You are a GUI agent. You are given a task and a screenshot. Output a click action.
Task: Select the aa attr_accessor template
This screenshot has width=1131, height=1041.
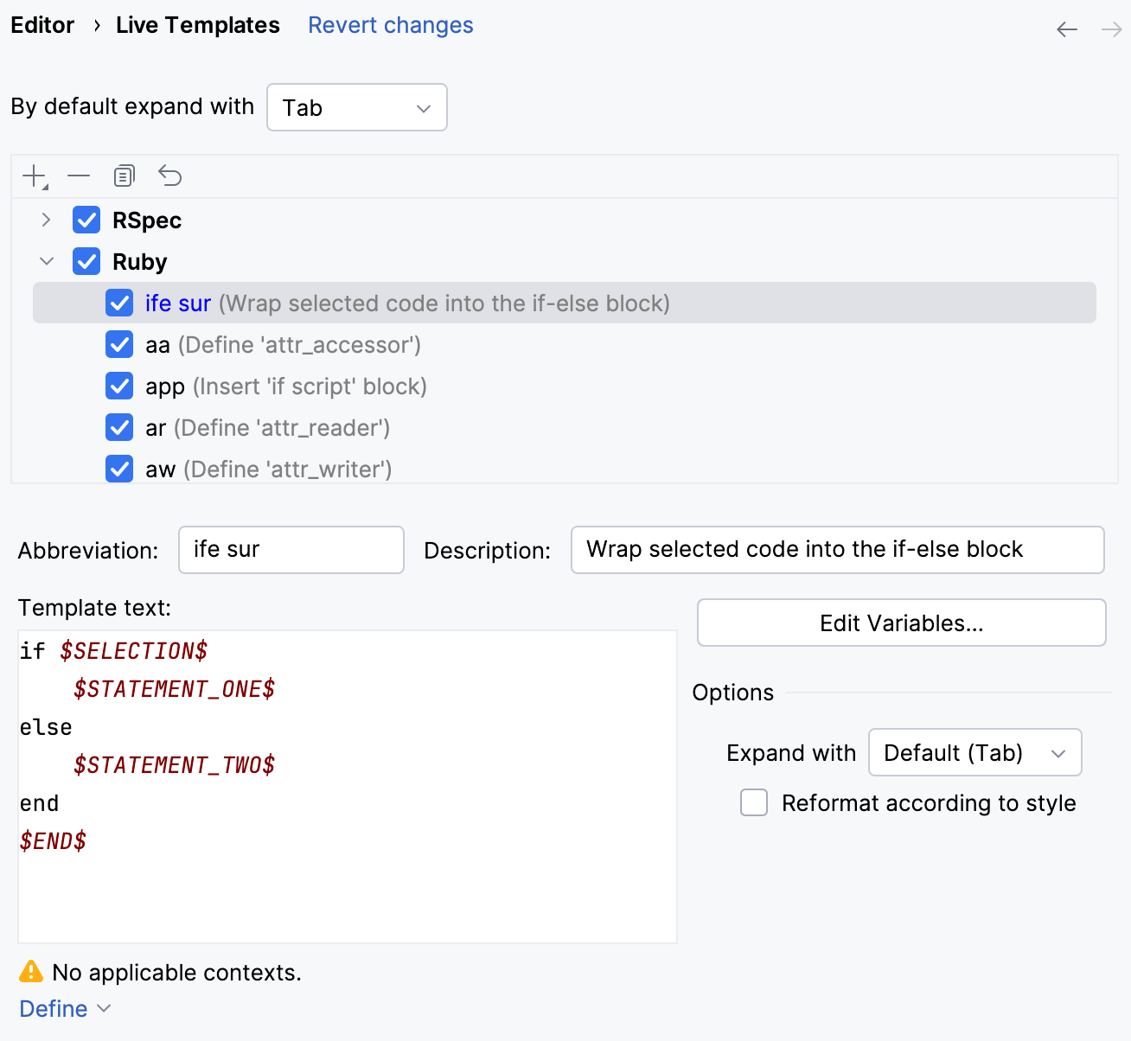tap(158, 344)
